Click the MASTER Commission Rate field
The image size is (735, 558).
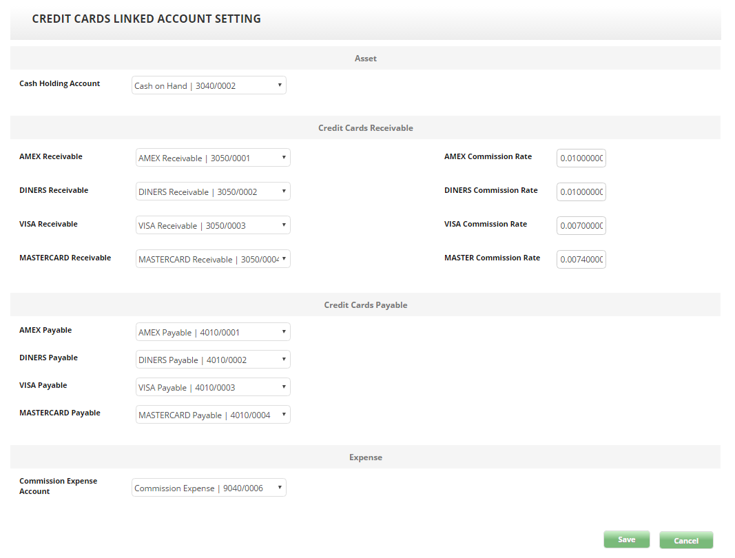(x=581, y=259)
